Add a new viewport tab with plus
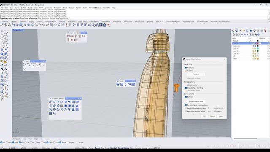This screenshot has height=152, width=270. tap(41, 139)
